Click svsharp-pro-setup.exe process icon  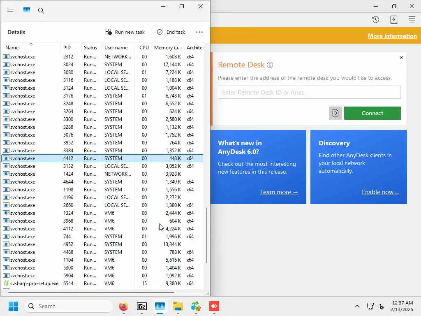click(x=6, y=283)
